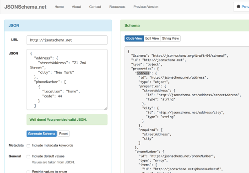Viewport: 249px width, 173px height.
Task: Click the "required" line in schema
Action: coord(151,130)
